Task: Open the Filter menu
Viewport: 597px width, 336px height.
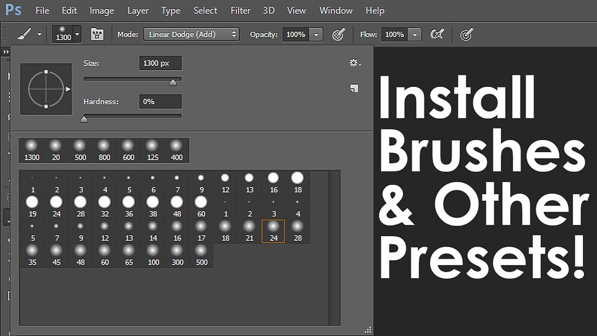Action: point(240,10)
